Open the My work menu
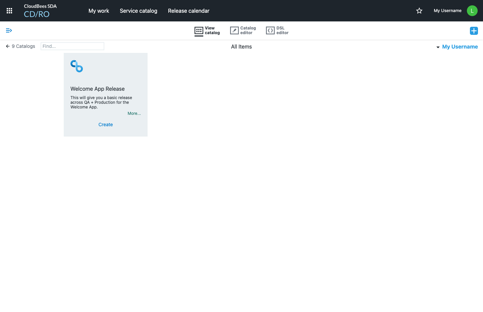Image resolution: width=483 pixels, height=312 pixels. click(99, 11)
